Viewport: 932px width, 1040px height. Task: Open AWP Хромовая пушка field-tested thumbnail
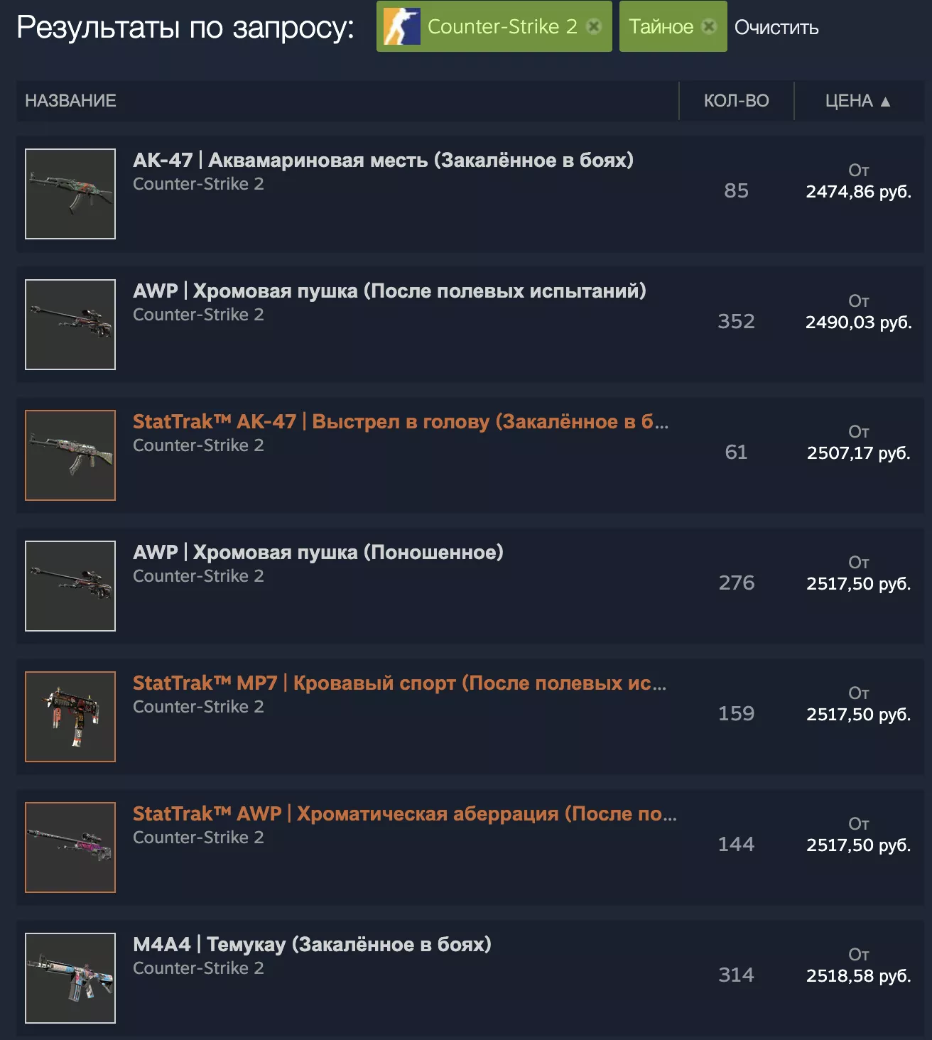[x=70, y=325]
